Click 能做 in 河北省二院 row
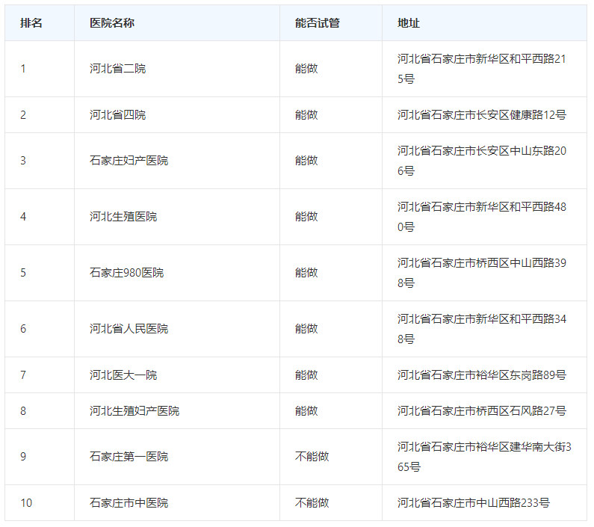 (306, 69)
